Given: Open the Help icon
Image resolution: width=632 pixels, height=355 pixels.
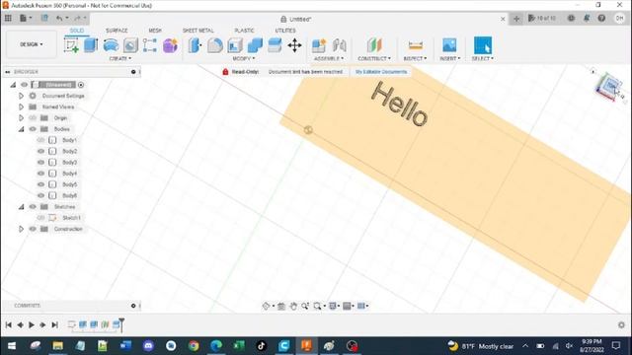Looking at the screenshot, I should (601, 18).
